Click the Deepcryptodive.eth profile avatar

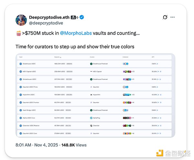click(21, 20)
